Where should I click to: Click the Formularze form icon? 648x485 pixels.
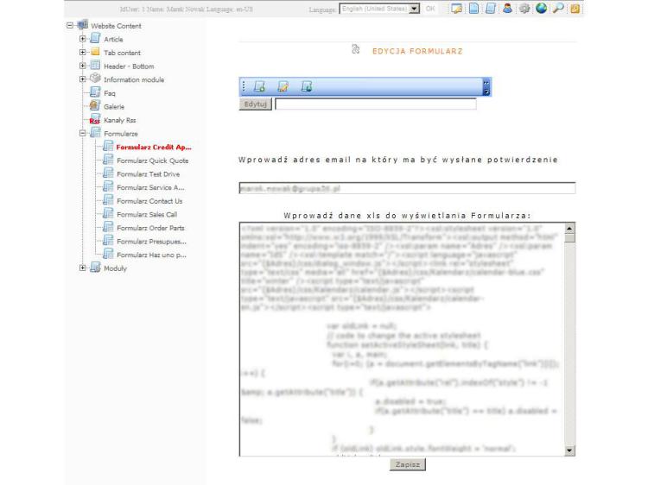(95, 133)
